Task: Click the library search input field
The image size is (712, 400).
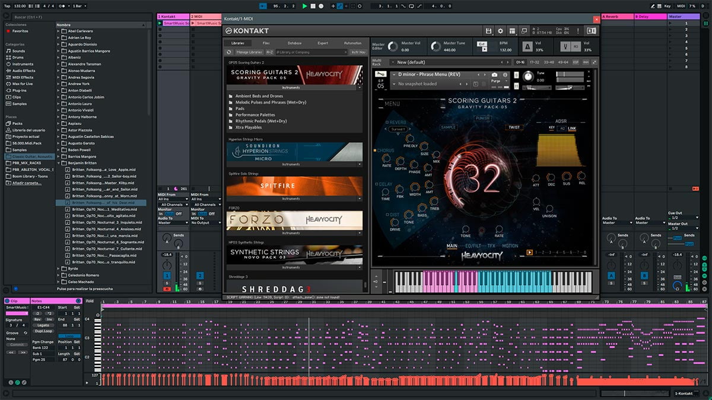Action: point(310,52)
